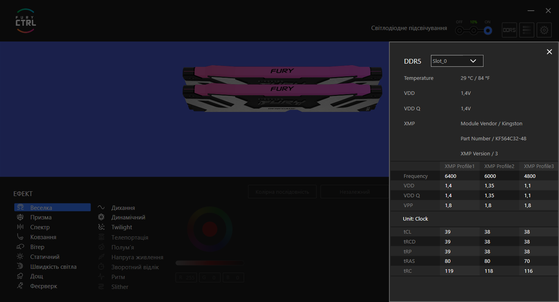The image size is (559, 302).
Task: Click the Unit: Clock label
Action: click(x=415, y=219)
